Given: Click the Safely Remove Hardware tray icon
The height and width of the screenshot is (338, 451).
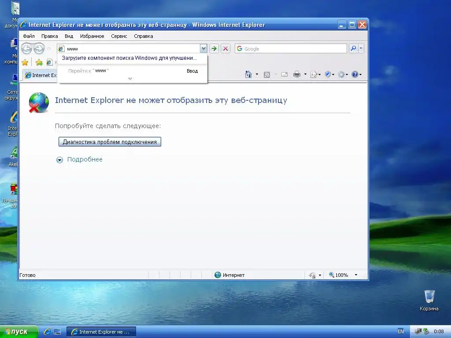Looking at the screenshot, I should pyautogui.click(x=425, y=332).
